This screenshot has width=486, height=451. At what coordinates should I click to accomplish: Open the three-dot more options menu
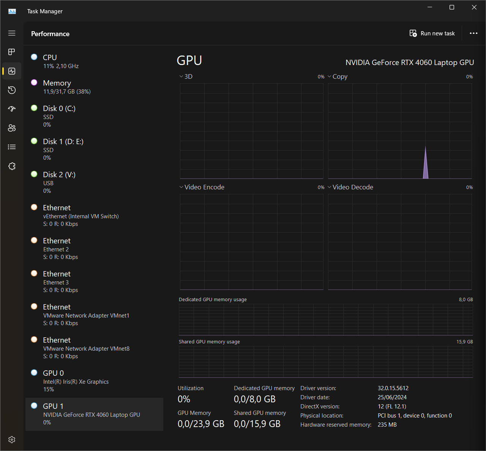point(473,33)
